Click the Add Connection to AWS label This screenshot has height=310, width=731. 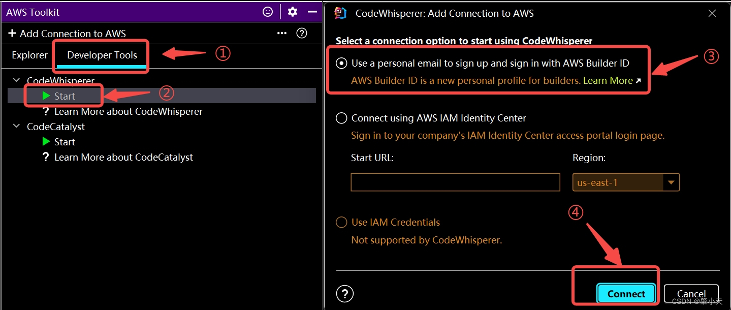[x=73, y=34]
